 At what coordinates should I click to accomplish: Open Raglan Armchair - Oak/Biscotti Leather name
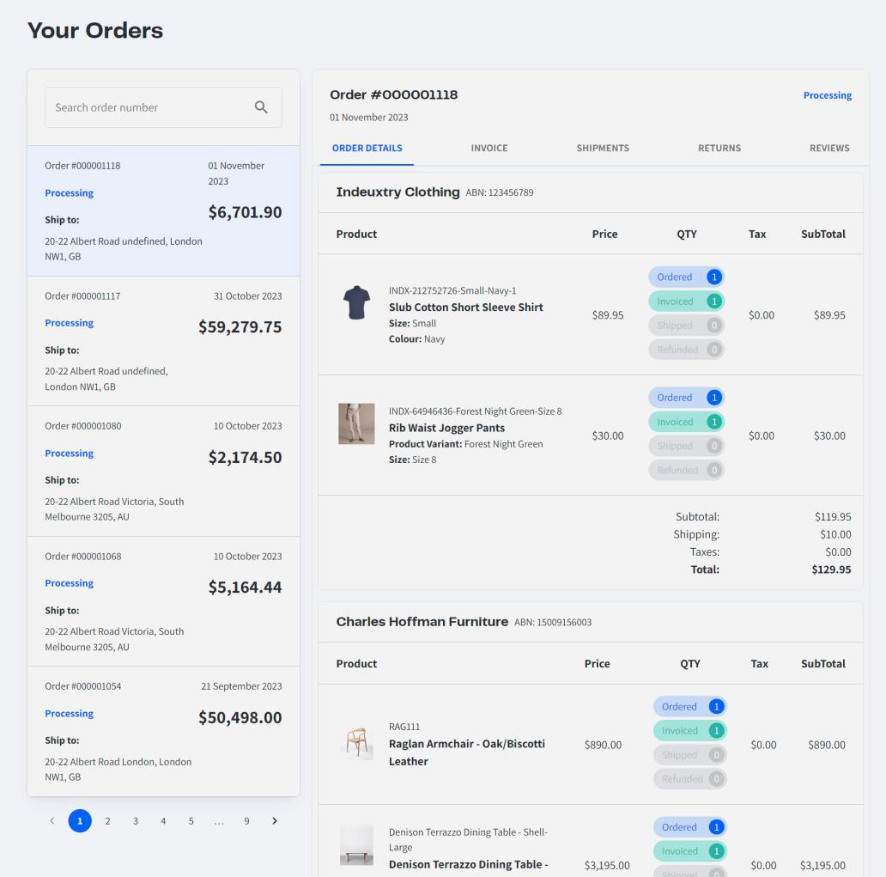pos(467,752)
